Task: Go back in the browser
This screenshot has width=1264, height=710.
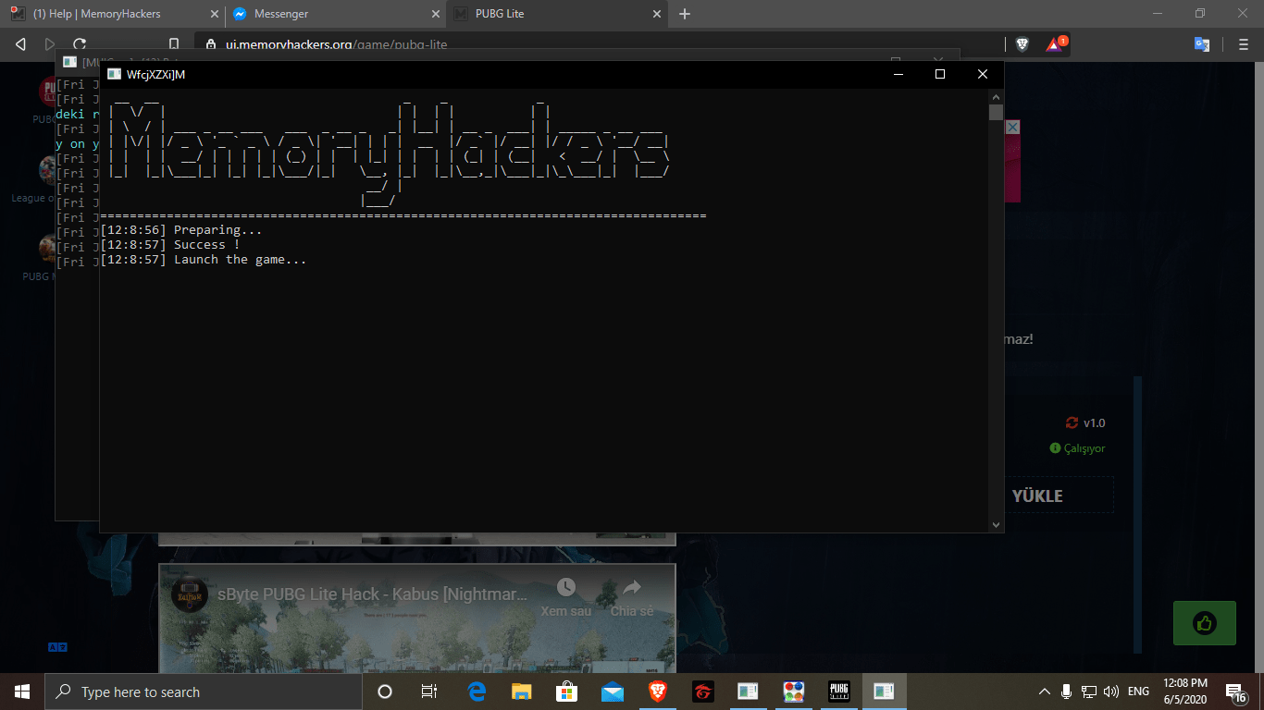Action: coord(21,43)
